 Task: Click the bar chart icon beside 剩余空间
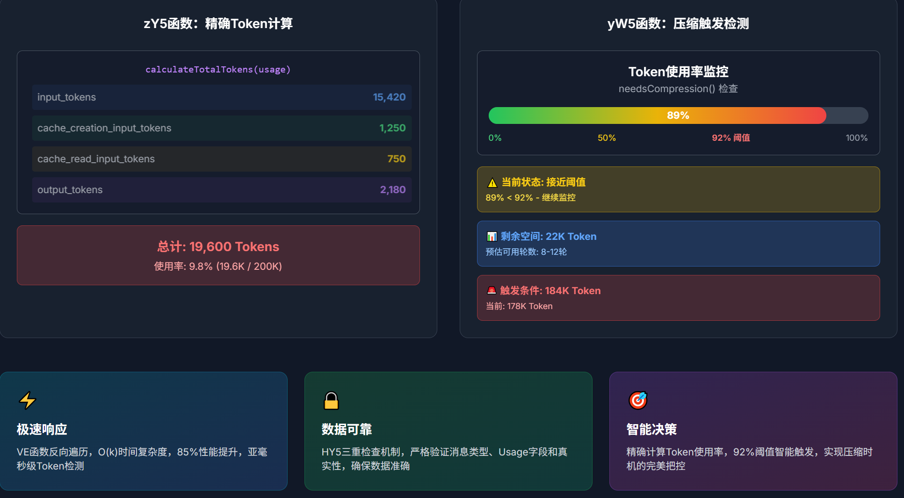click(x=492, y=237)
